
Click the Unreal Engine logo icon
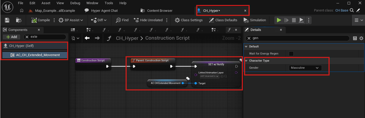7,7
